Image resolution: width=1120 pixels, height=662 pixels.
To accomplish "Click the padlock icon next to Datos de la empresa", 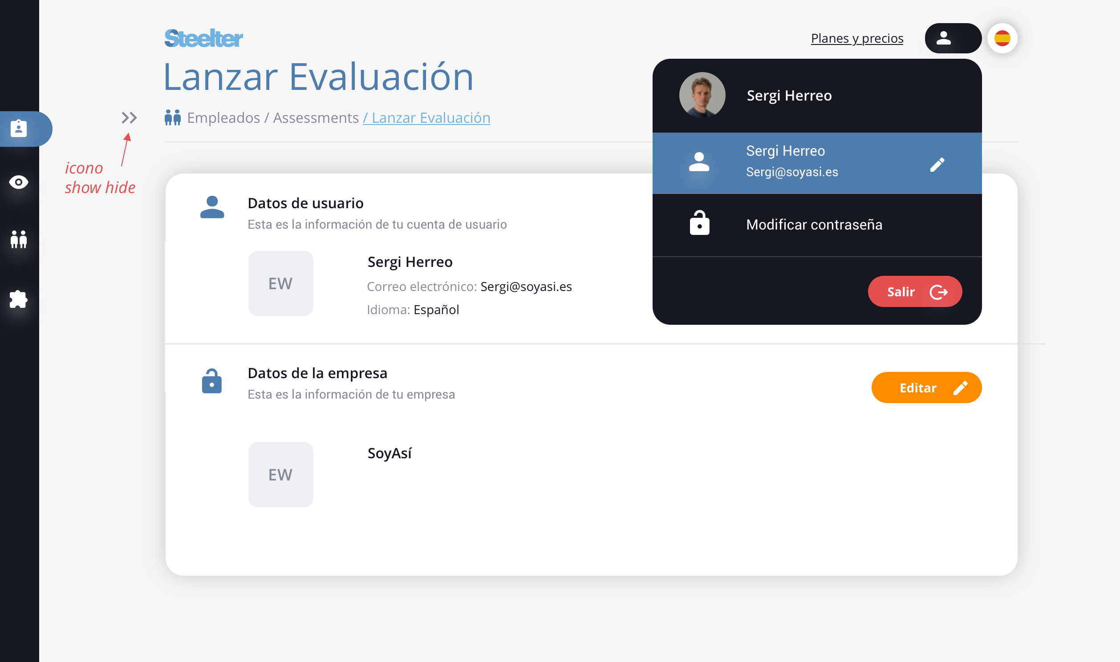I will (211, 382).
